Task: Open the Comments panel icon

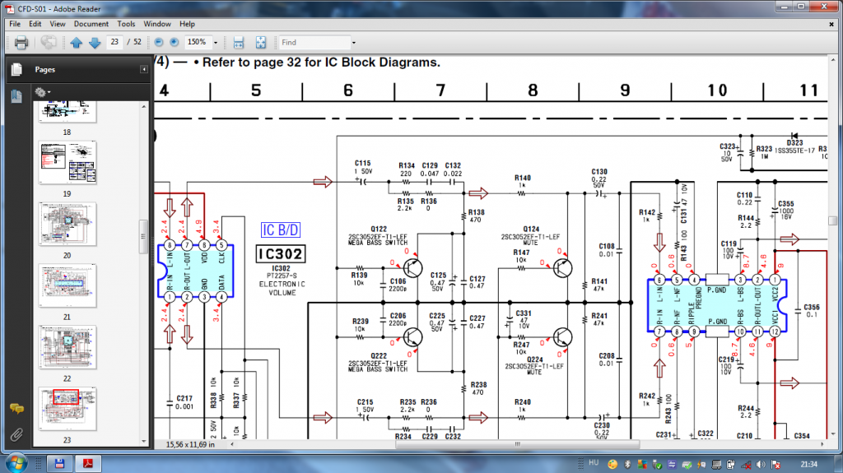Action: pyautogui.click(x=16, y=409)
